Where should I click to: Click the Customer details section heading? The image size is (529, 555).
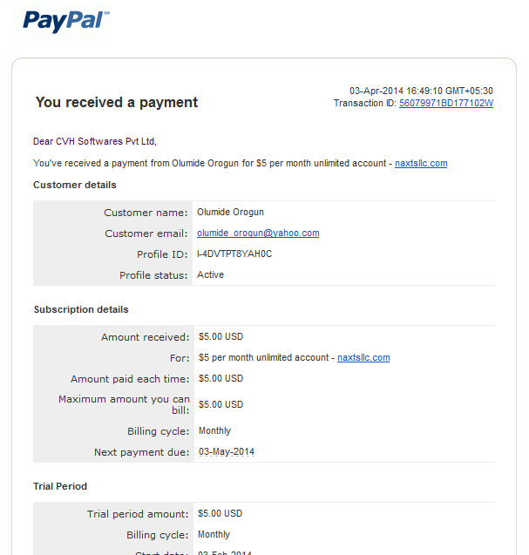coord(75,185)
